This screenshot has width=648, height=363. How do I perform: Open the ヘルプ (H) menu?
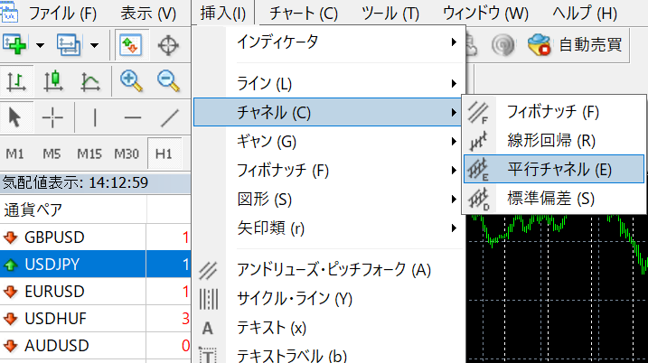tap(585, 14)
